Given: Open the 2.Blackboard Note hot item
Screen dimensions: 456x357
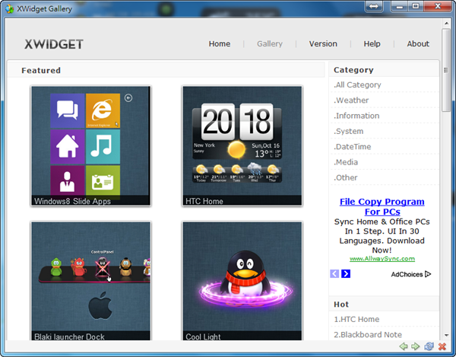Looking at the screenshot, I should pyautogui.click(x=368, y=335).
